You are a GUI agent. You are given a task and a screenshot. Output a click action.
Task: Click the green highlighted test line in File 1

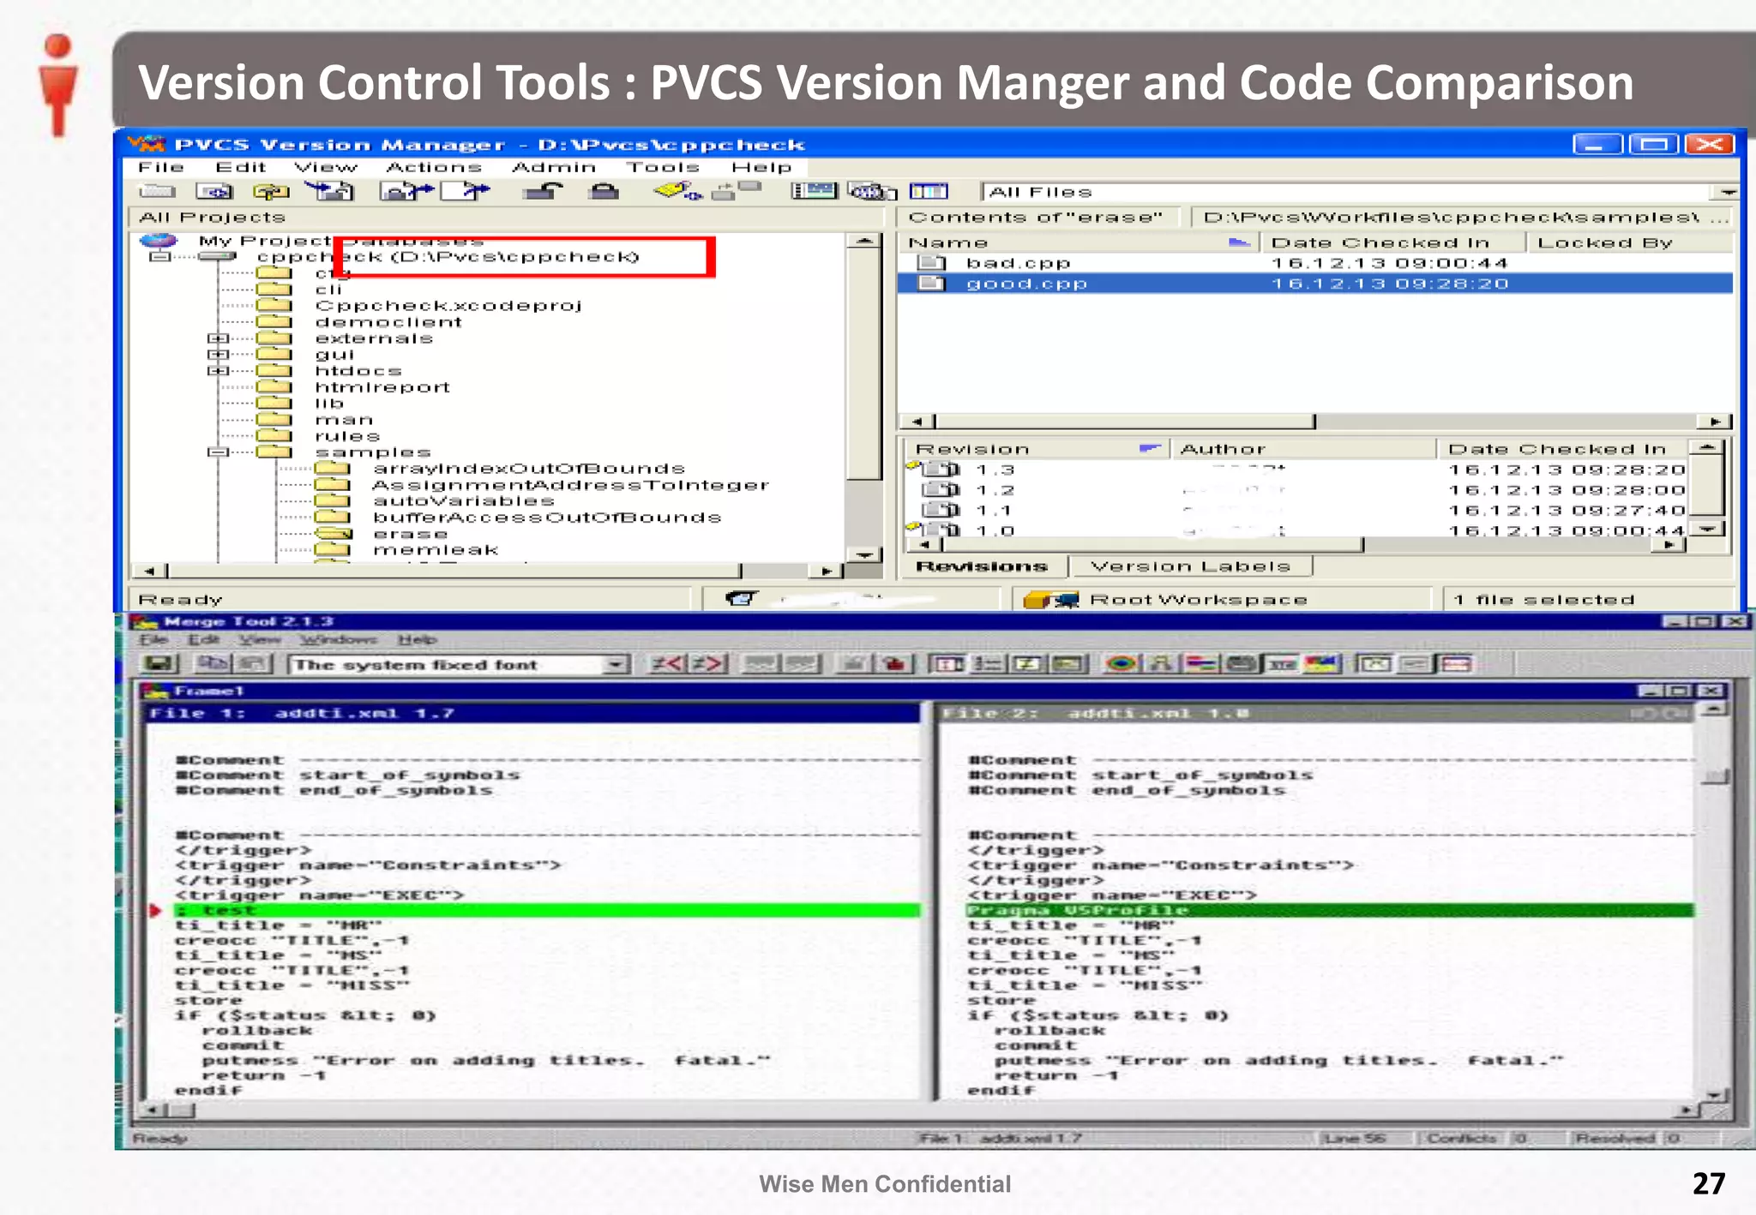tap(547, 910)
